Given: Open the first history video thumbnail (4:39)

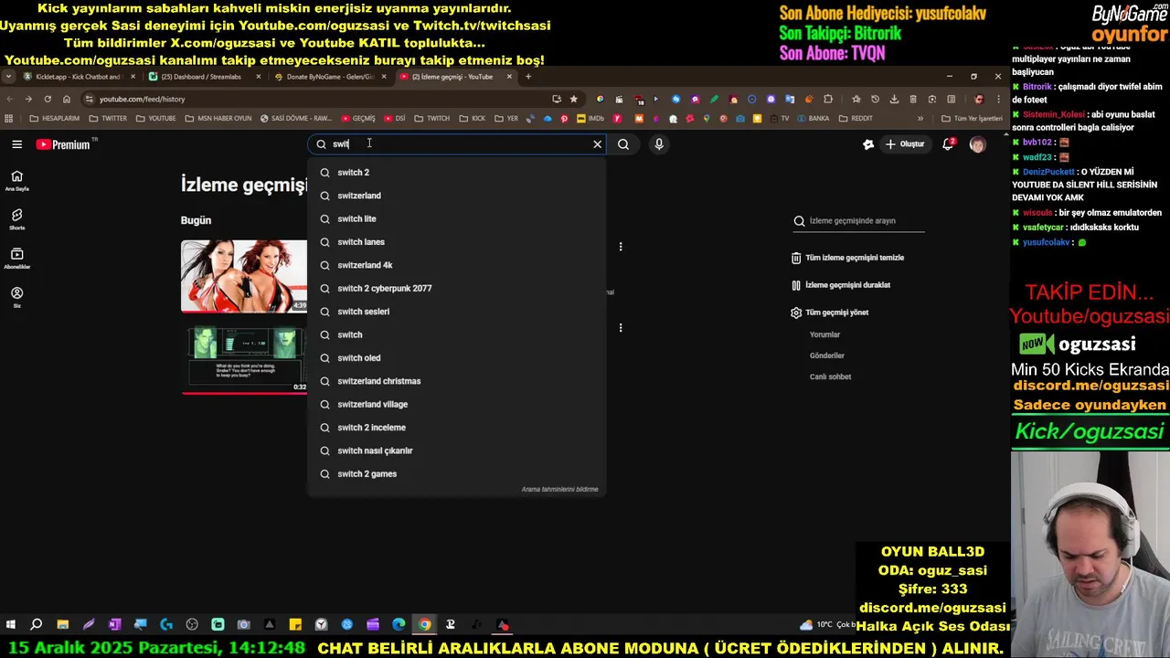Looking at the screenshot, I should 244,276.
